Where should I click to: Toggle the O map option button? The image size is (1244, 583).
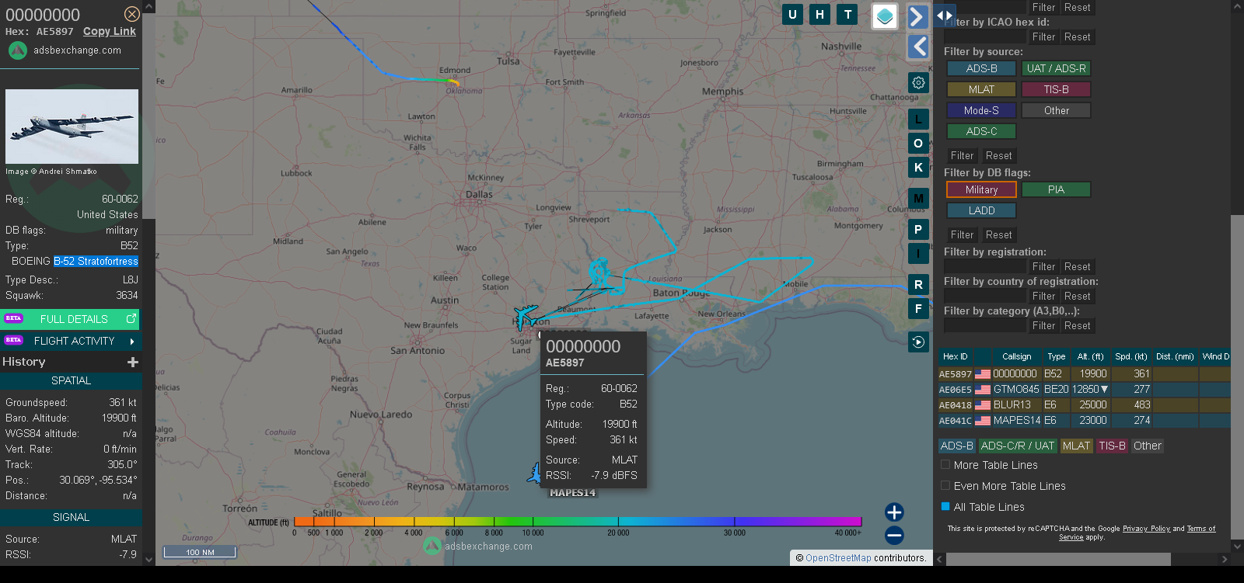click(918, 144)
